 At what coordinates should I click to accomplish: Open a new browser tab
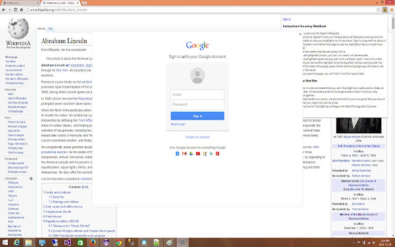click(84, 3)
